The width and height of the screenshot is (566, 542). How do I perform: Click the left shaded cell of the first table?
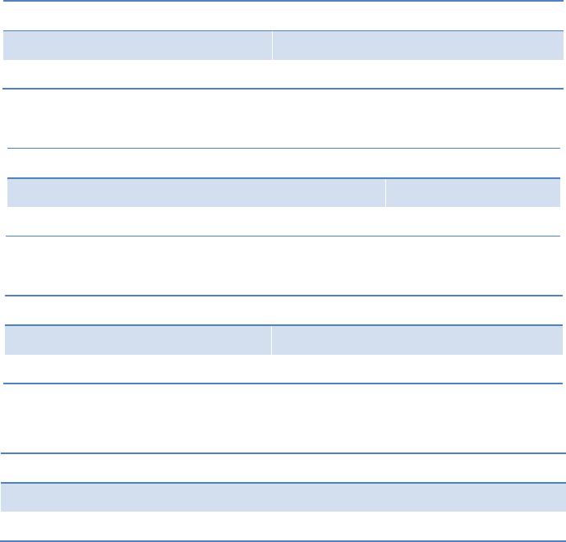tap(137, 45)
